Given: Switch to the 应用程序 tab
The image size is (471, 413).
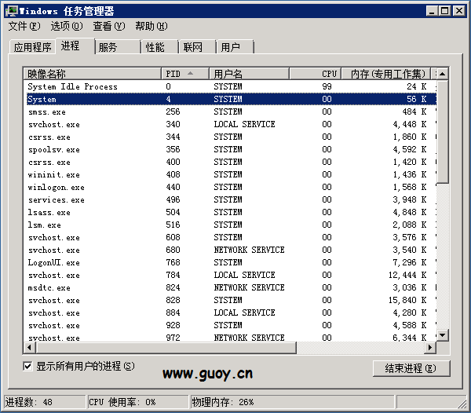Looking at the screenshot, I should coord(32,47).
